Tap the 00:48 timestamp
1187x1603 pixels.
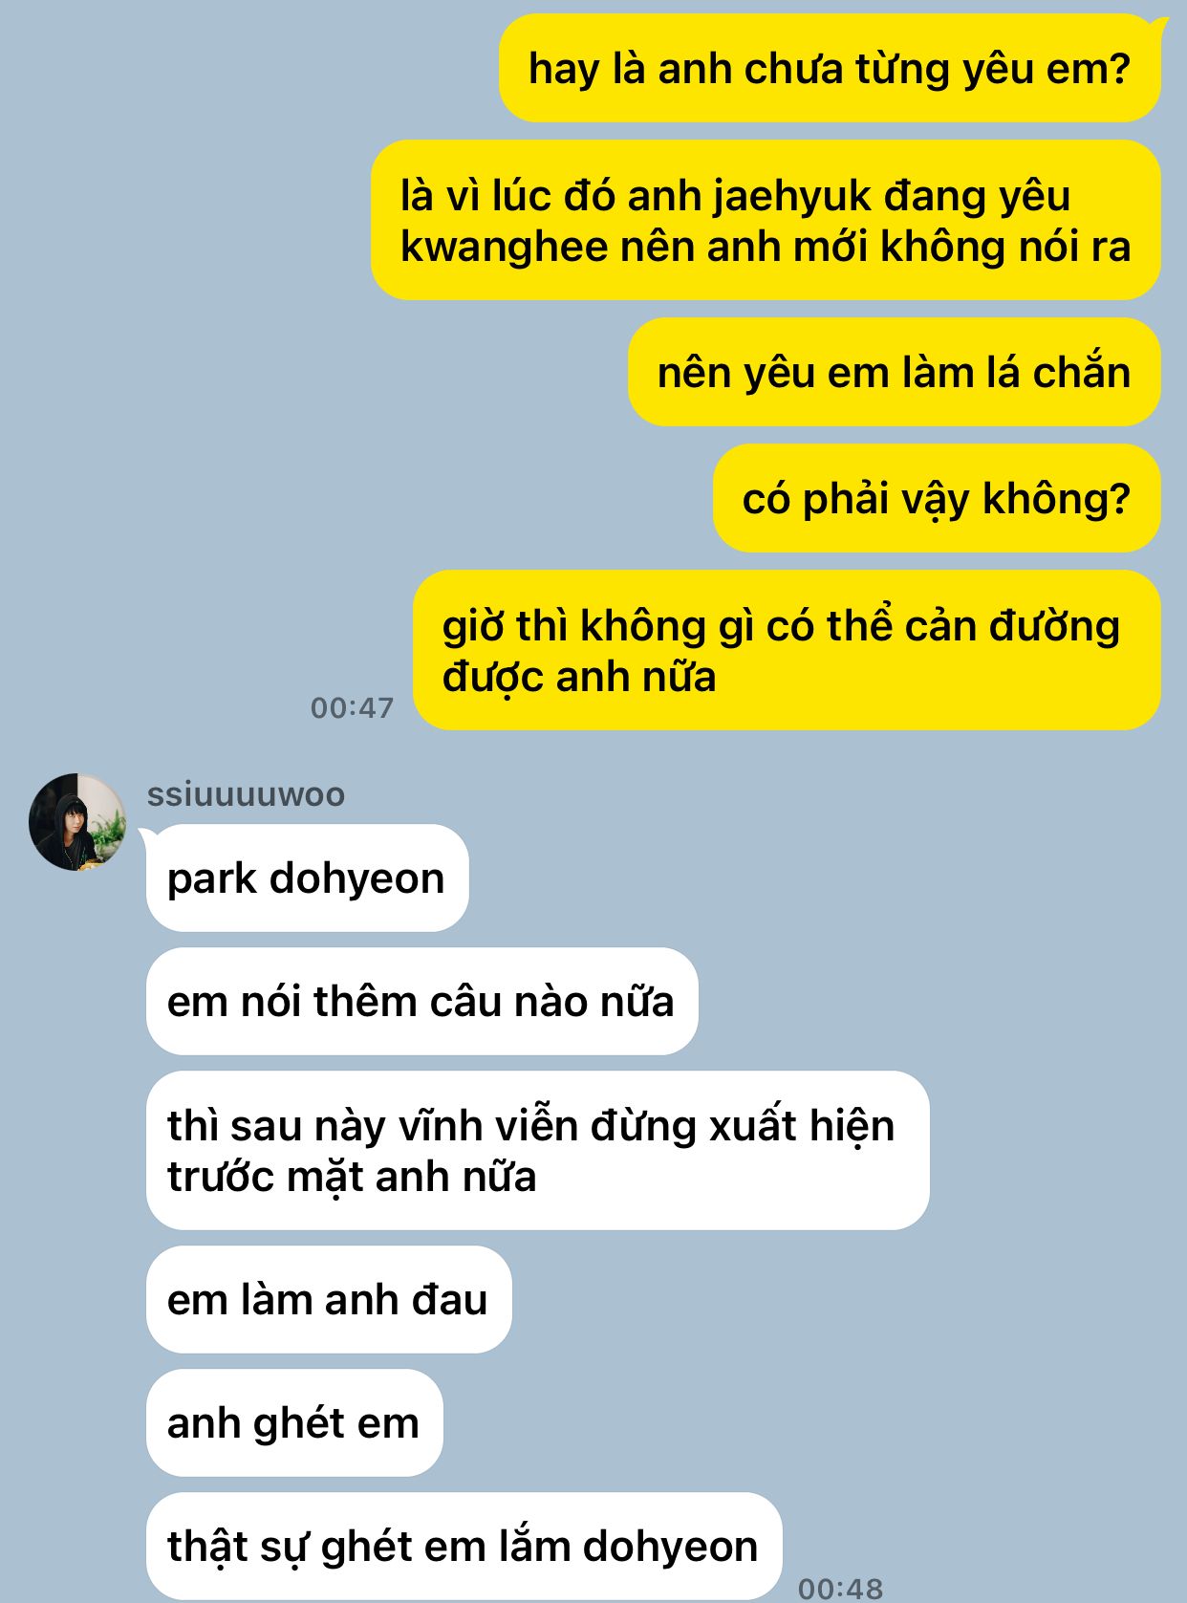(x=840, y=1589)
